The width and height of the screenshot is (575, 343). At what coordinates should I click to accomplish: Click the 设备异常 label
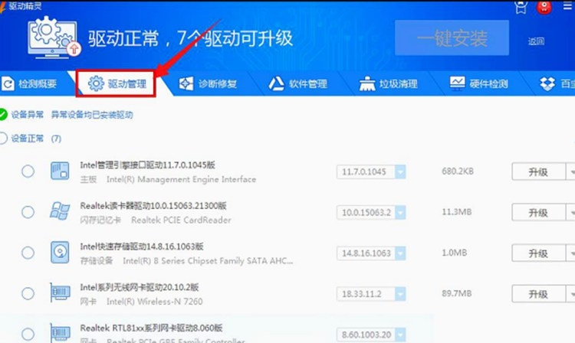27,115
